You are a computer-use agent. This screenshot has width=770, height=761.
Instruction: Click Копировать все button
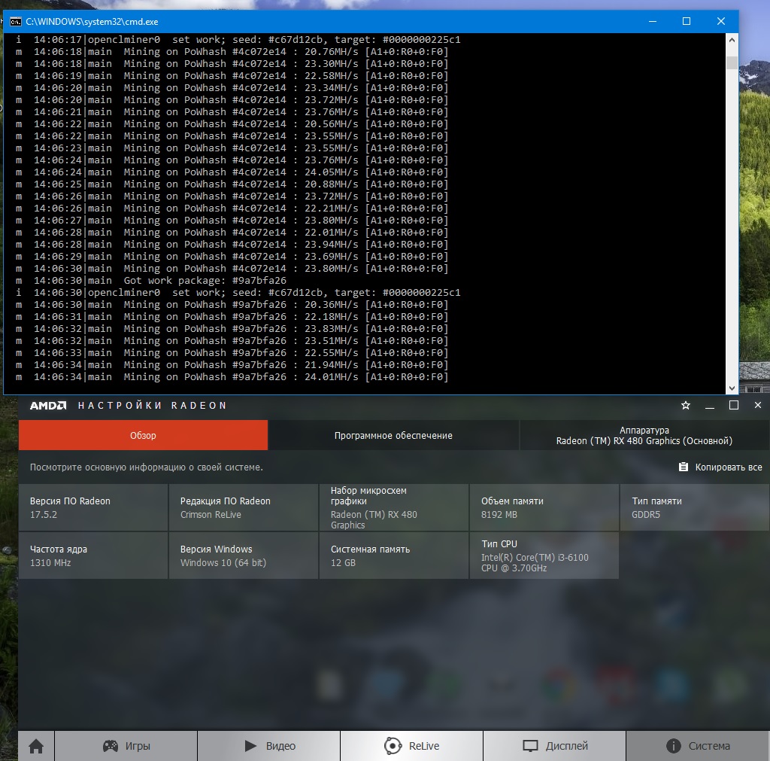[x=720, y=467]
